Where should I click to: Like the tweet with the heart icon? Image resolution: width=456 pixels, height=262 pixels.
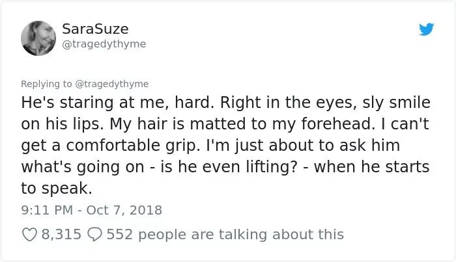point(30,235)
